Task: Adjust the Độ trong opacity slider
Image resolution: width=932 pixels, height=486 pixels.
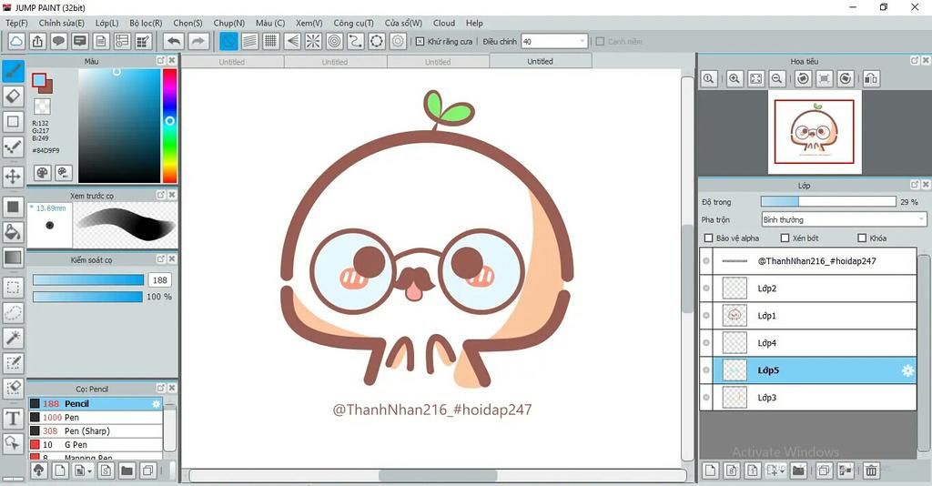Action: point(828,202)
